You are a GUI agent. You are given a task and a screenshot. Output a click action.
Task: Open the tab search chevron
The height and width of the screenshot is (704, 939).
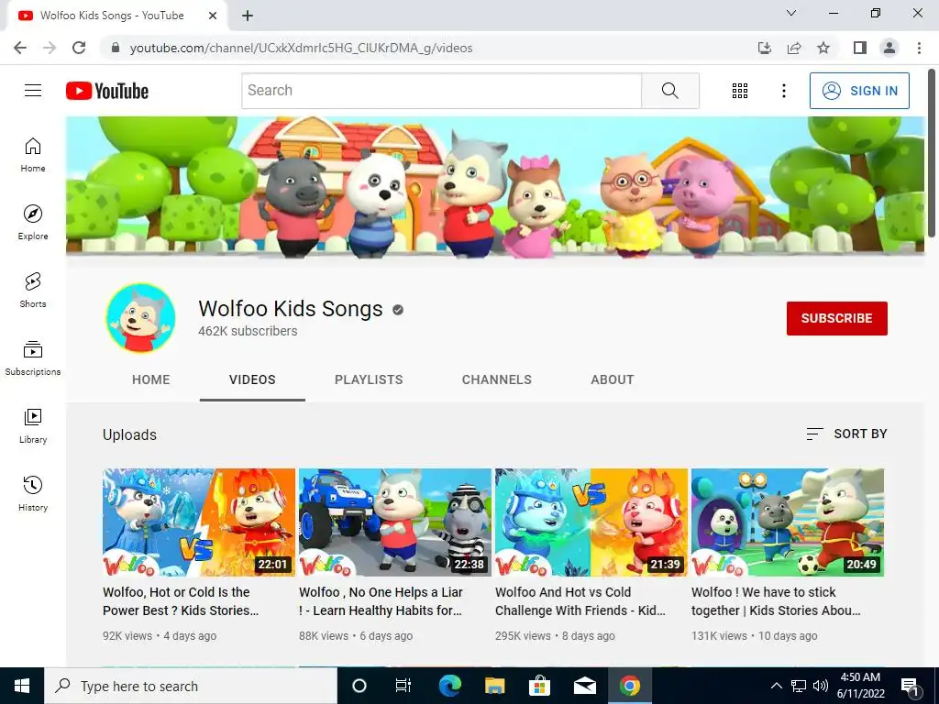pos(791,13)
